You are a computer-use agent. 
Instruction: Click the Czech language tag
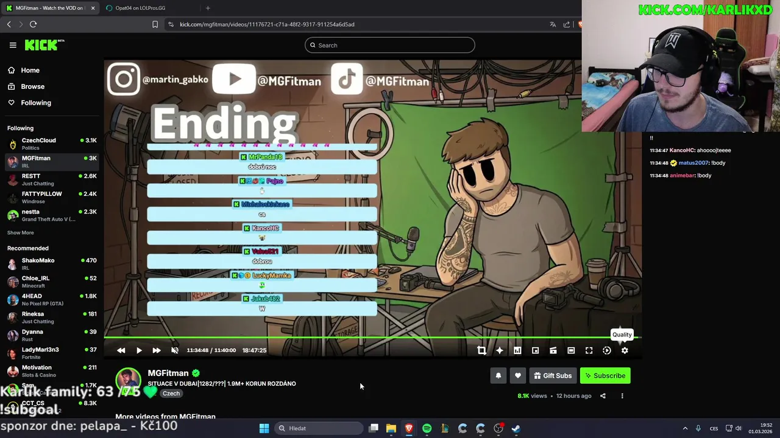pos(171,394)
